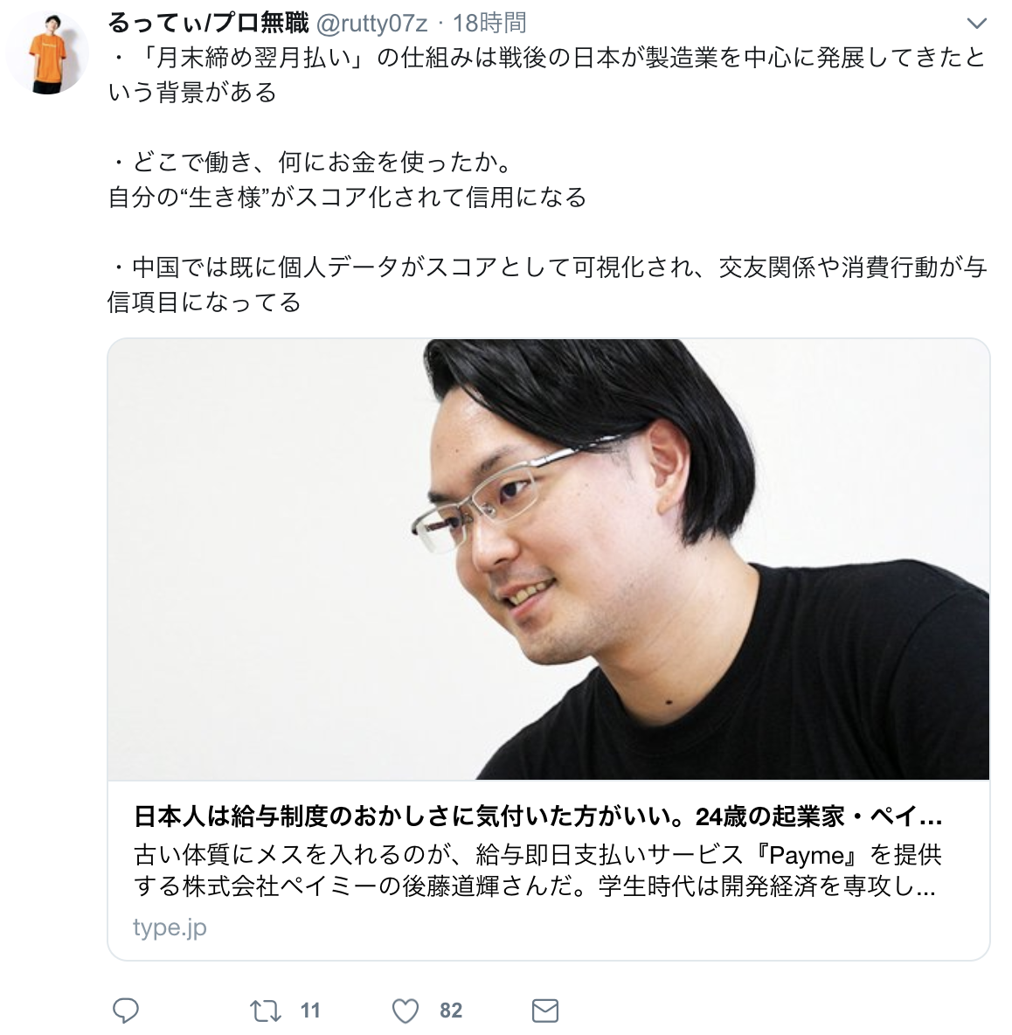
Task: Open the tweet options chevron menu
Action: (x=975, y=24)
